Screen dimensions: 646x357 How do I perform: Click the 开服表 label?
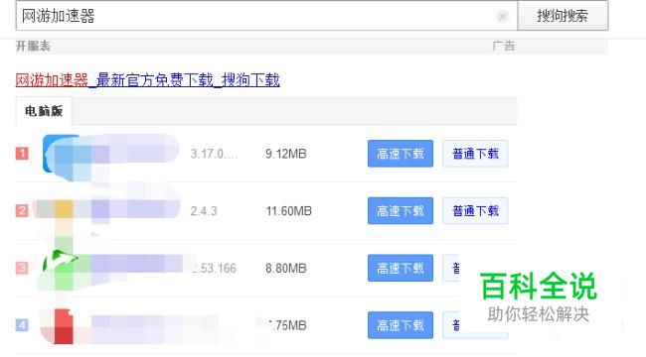(33, 46)
